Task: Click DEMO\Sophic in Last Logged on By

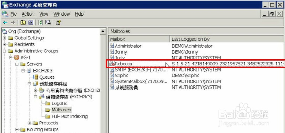Action: pyautogui.click(x=186, y=75)
